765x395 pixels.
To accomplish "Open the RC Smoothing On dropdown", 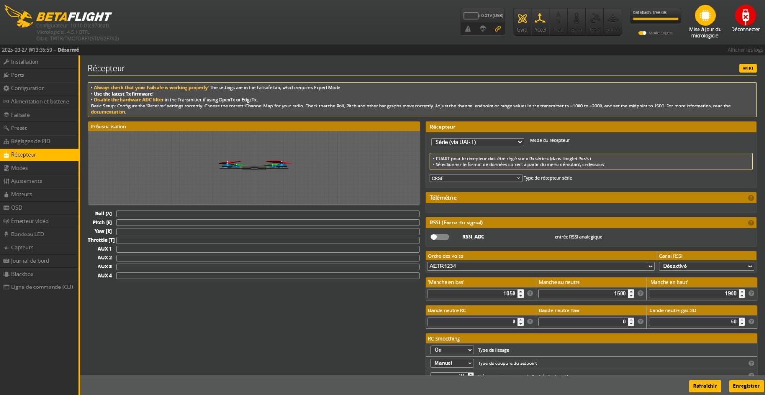I will click(x=451, y=350).
